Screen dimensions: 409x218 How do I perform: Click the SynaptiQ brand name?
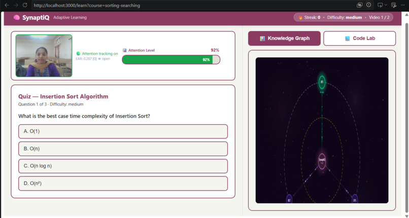(36, 17)
